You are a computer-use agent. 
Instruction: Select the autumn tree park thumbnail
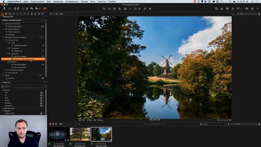[x=80, y=134]
